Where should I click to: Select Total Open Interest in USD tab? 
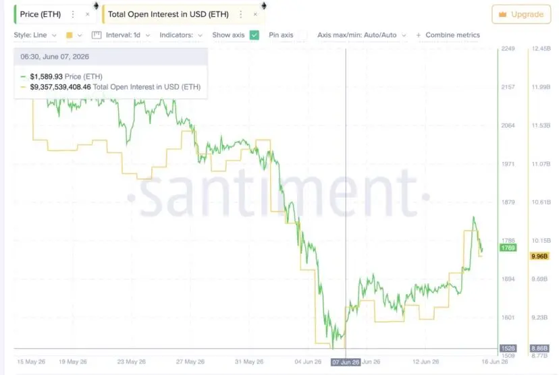168,14
